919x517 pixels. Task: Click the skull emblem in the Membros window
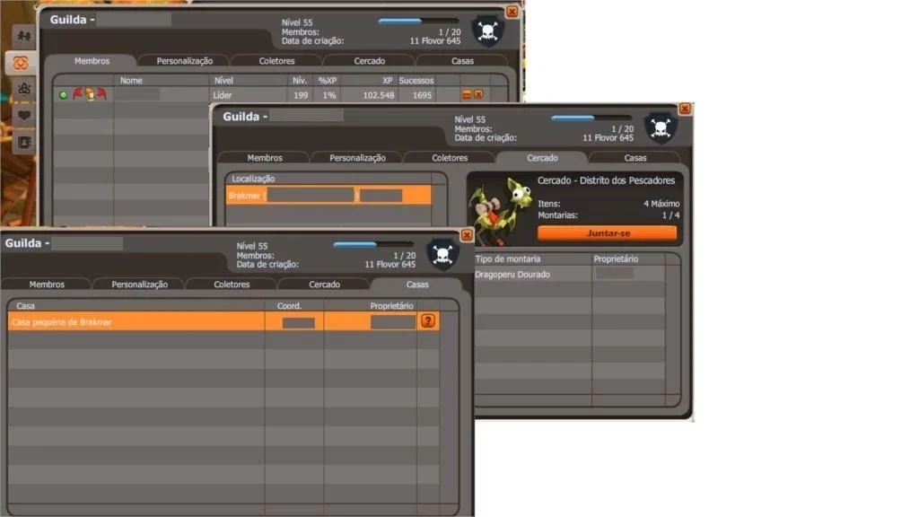(x=487, y=31)
